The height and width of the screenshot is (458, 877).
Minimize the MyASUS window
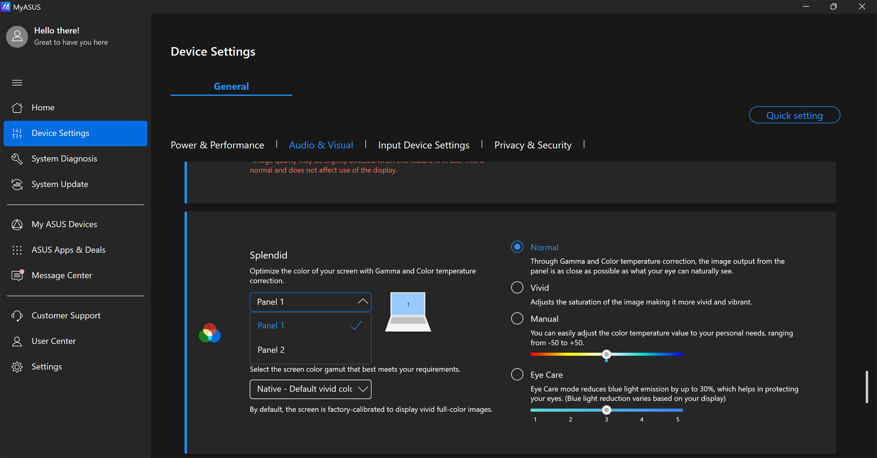[x=806, y=7]
